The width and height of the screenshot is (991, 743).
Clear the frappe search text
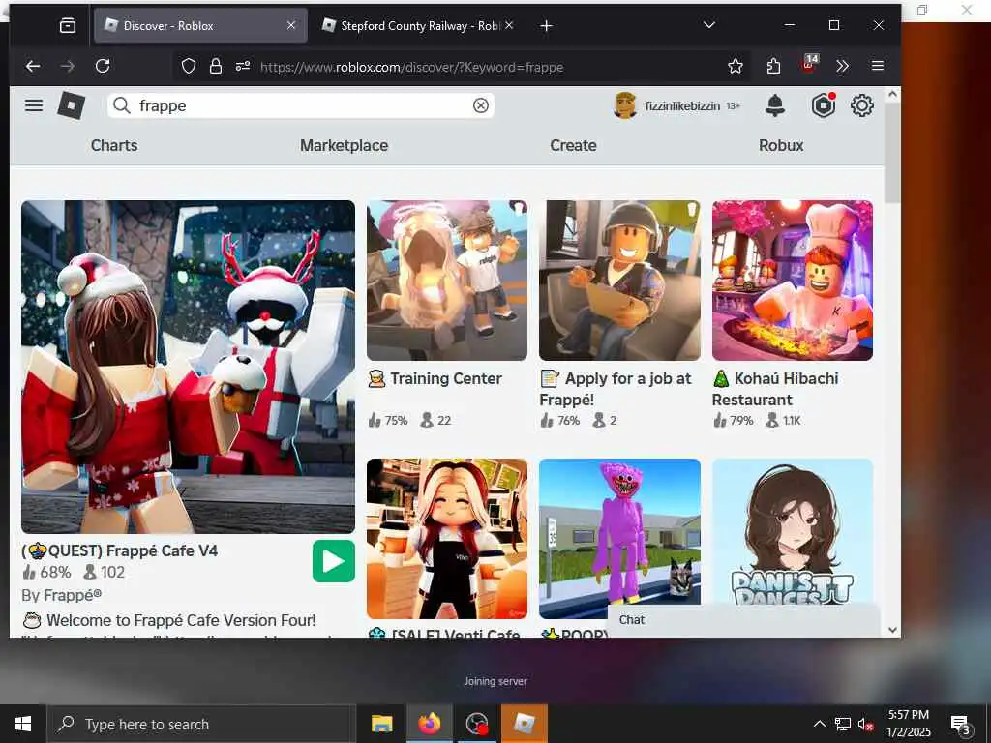pyautogui.click(x=481, y=105)
